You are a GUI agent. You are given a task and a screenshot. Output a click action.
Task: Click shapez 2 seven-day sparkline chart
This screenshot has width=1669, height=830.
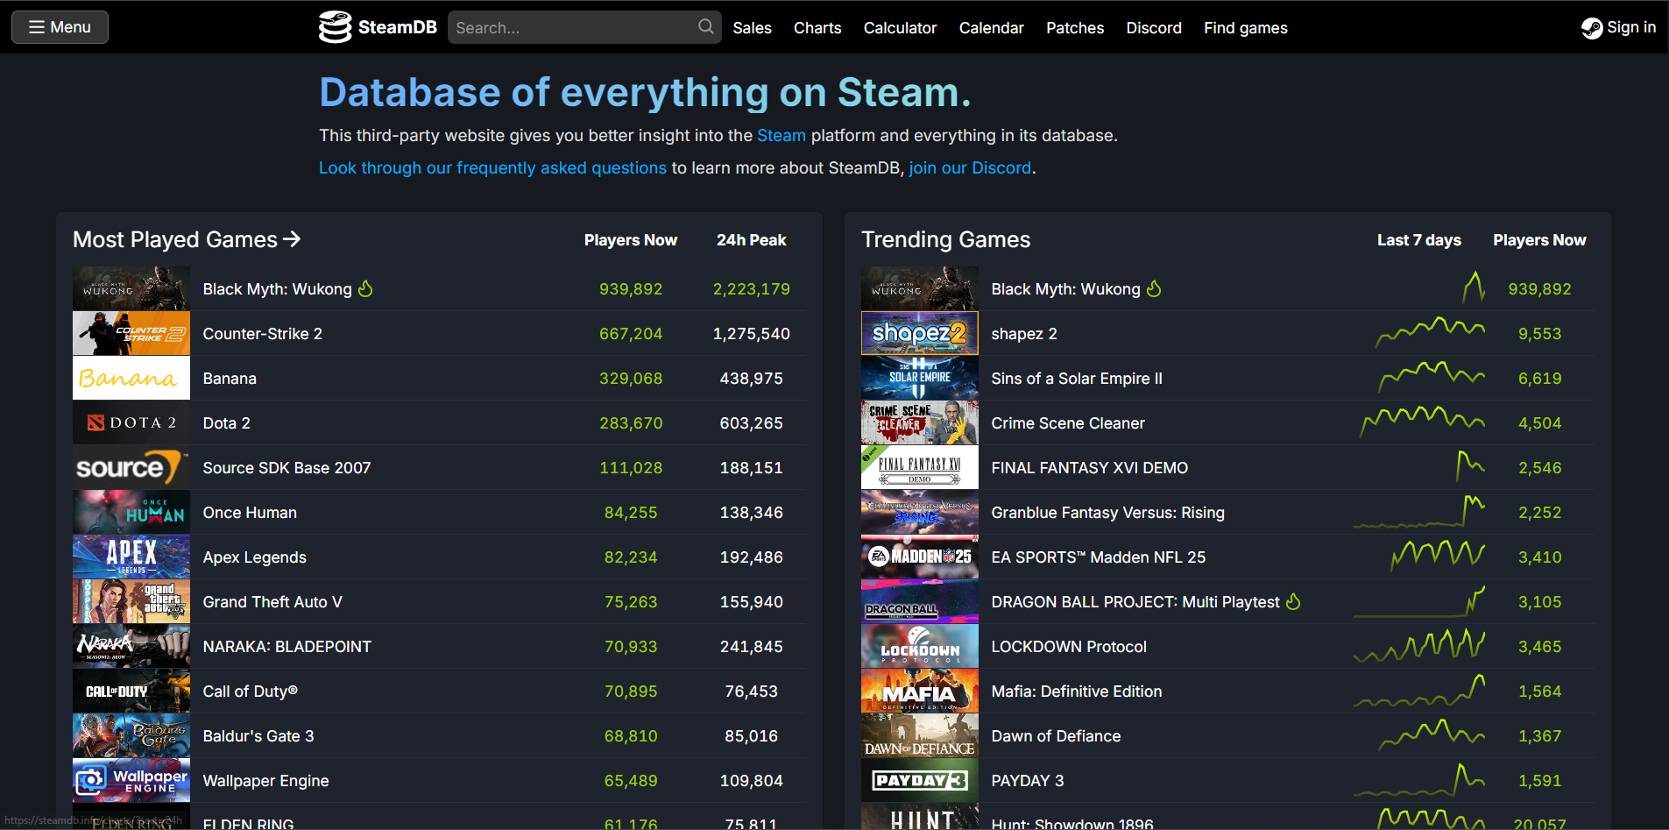click(1430, 333)
